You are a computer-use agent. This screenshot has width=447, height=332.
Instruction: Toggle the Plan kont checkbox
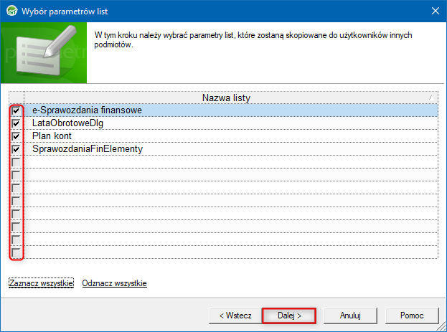[17, 136]
